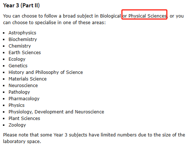Image resolution: width=188 pixels, height=150 pixels.
Task: Select the Plant Sciences item
Action: coord(24,119)
